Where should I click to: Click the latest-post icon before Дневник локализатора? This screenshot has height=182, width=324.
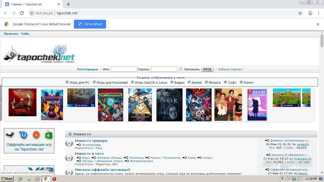click(x=267, y=141)
